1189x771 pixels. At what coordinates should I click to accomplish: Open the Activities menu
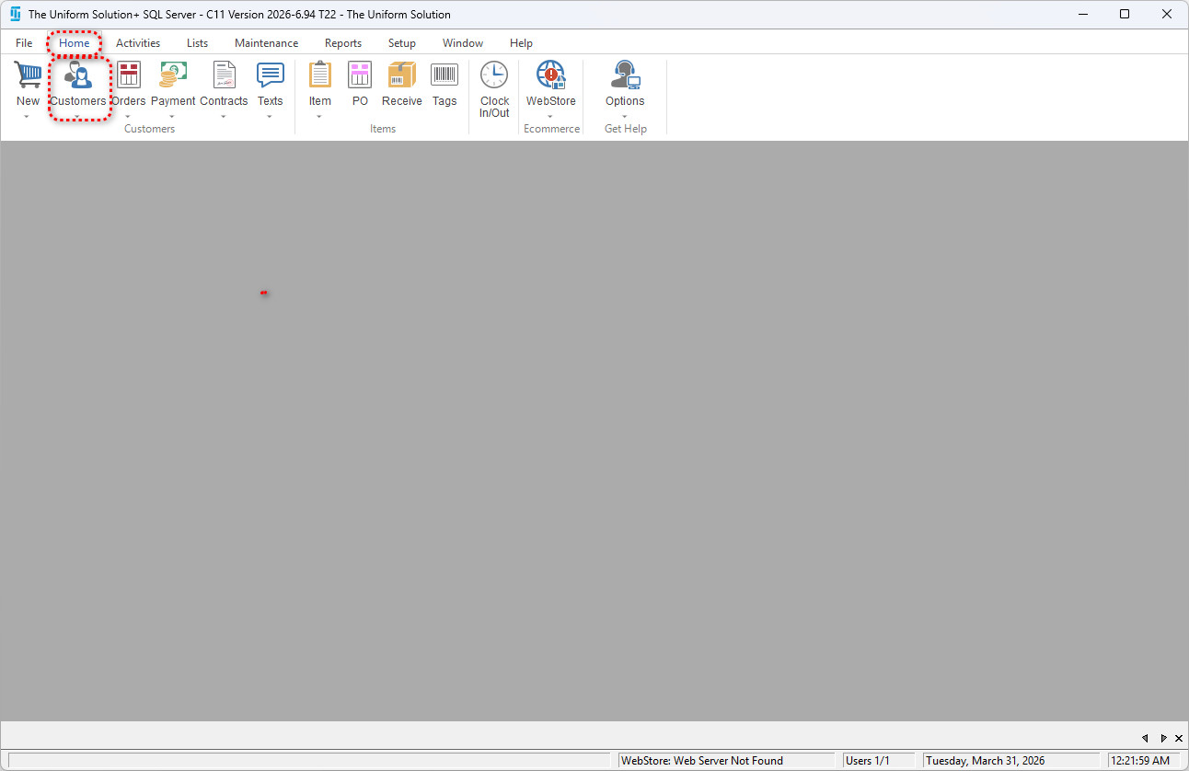tap(138, 43)
